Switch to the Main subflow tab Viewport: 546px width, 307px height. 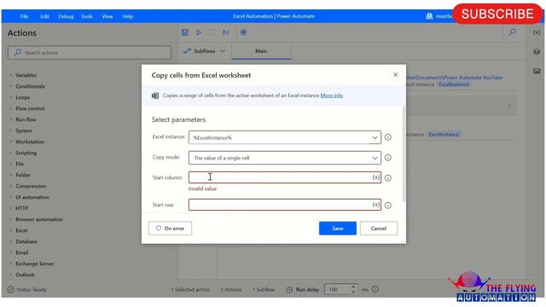tap(261, 51)
